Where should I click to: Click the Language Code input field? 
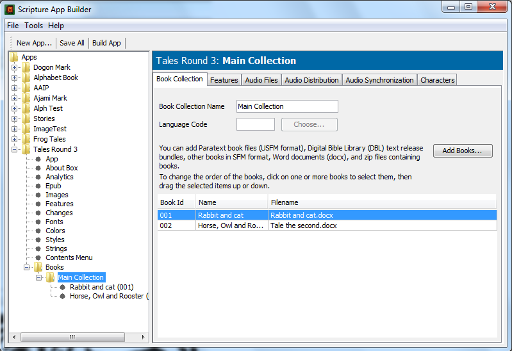255,124
